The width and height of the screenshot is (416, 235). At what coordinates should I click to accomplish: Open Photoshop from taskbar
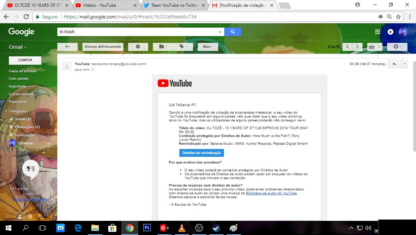pos(147,228)
